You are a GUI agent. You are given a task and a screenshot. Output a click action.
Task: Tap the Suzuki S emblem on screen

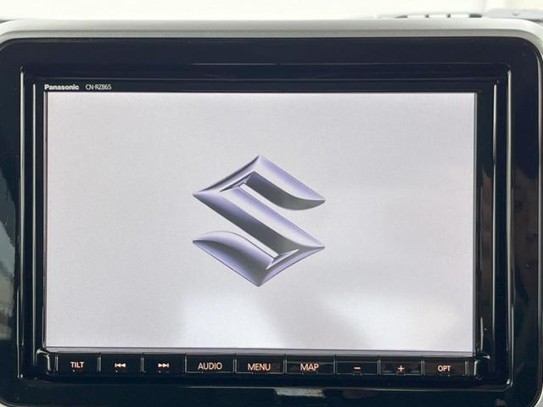(x=259, y=220)
